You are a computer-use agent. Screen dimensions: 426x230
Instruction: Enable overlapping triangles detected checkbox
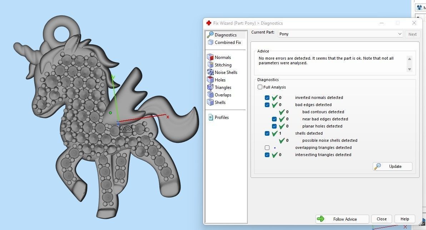click(267, 148)
